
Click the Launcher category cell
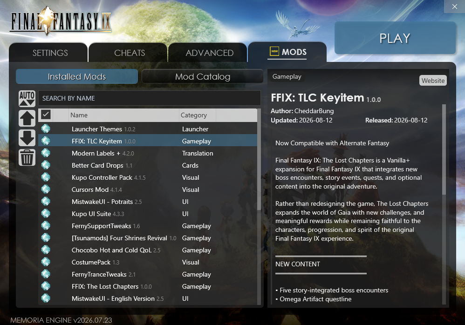[x=195, y=129]
